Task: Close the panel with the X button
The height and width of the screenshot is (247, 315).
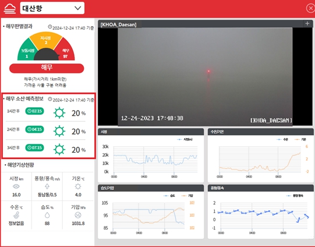Action: point(310,8)
